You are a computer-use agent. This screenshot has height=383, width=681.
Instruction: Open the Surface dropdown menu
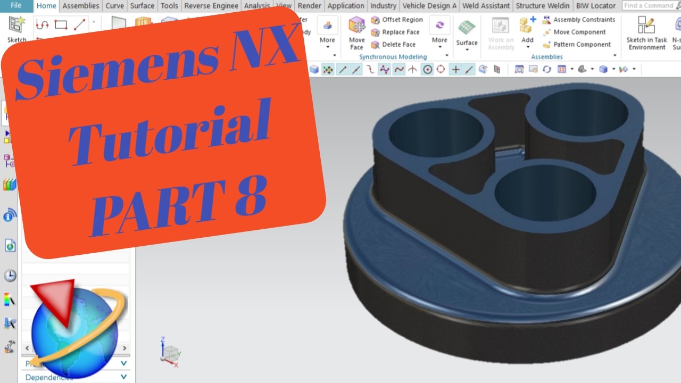tap(467, 36)
